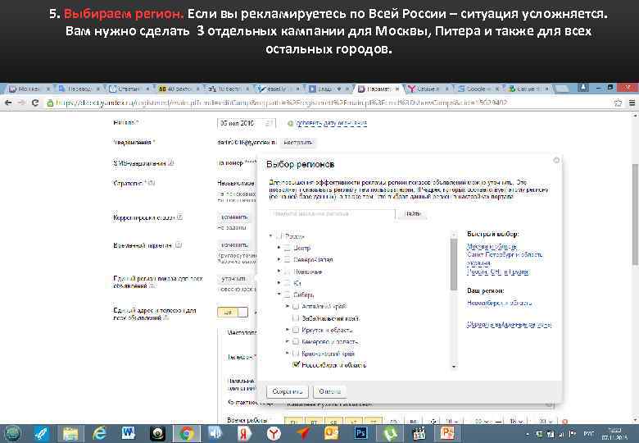This screenshot has height=443, width=639.
Task: Reload the page with the refresh icon
Action: [35, 103]
